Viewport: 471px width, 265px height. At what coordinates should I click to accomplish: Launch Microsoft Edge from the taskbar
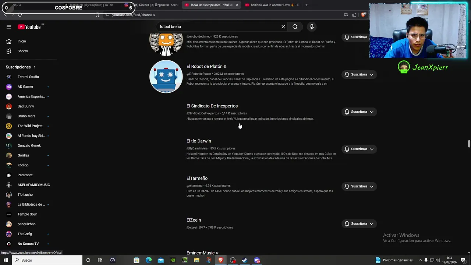[x=149, y=260]
